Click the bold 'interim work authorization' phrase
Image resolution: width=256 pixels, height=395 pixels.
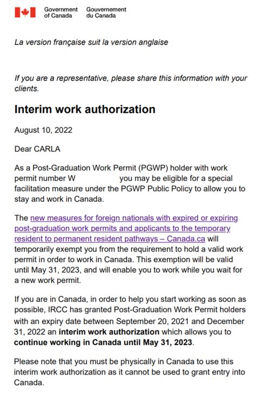[x=109, y=332]
